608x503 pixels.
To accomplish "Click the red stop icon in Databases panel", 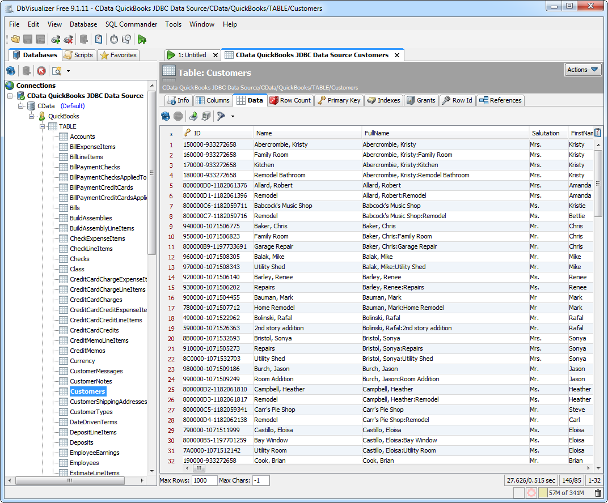I will click(41, 71).
